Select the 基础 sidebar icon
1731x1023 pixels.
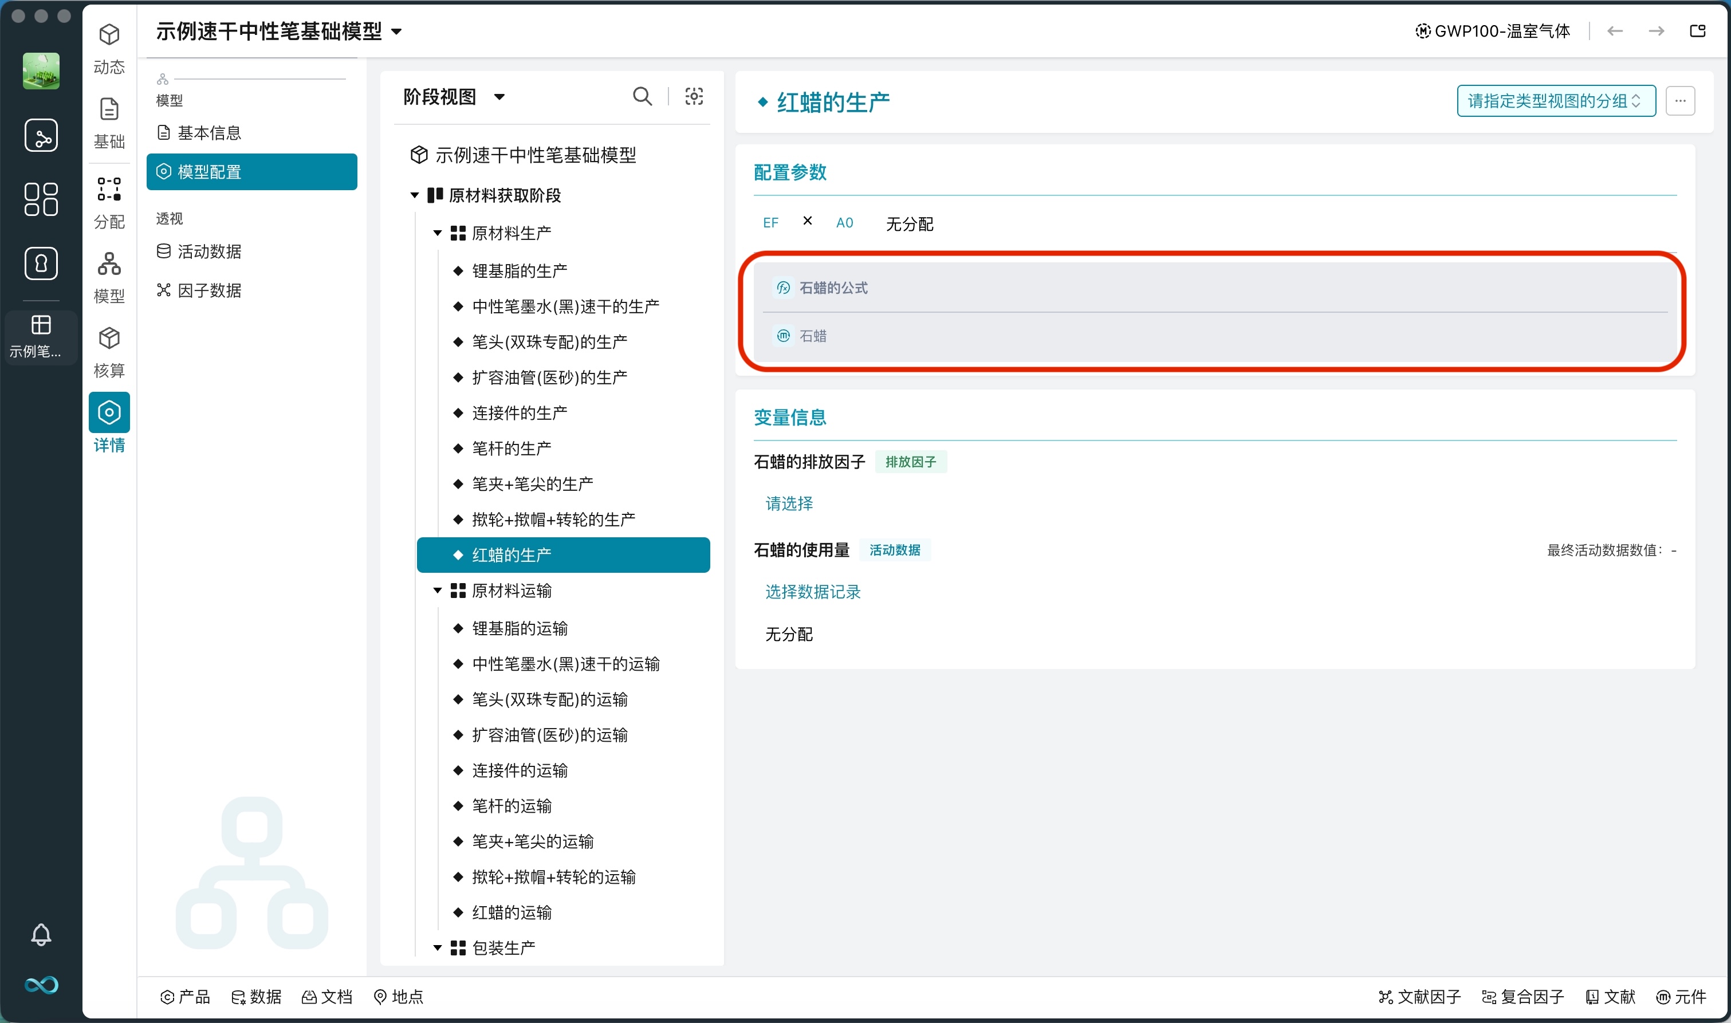click(109, 123)
